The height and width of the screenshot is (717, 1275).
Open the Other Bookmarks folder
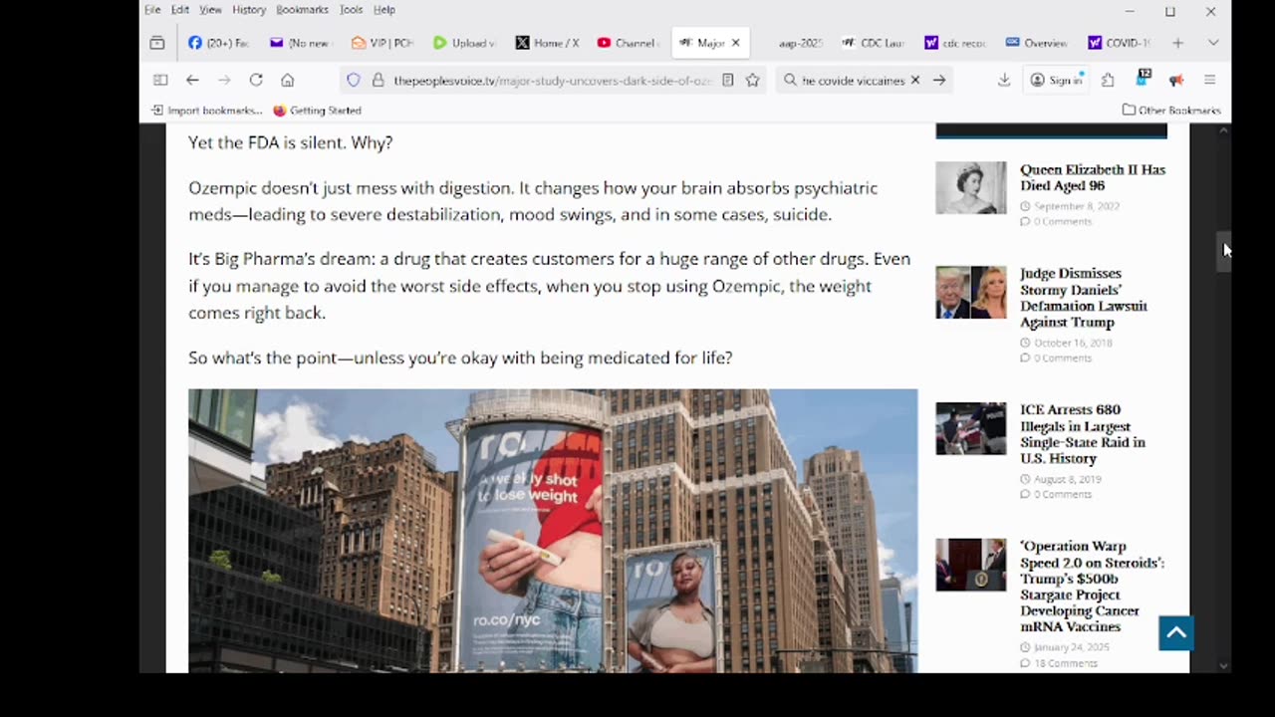tap(1171, 111)
